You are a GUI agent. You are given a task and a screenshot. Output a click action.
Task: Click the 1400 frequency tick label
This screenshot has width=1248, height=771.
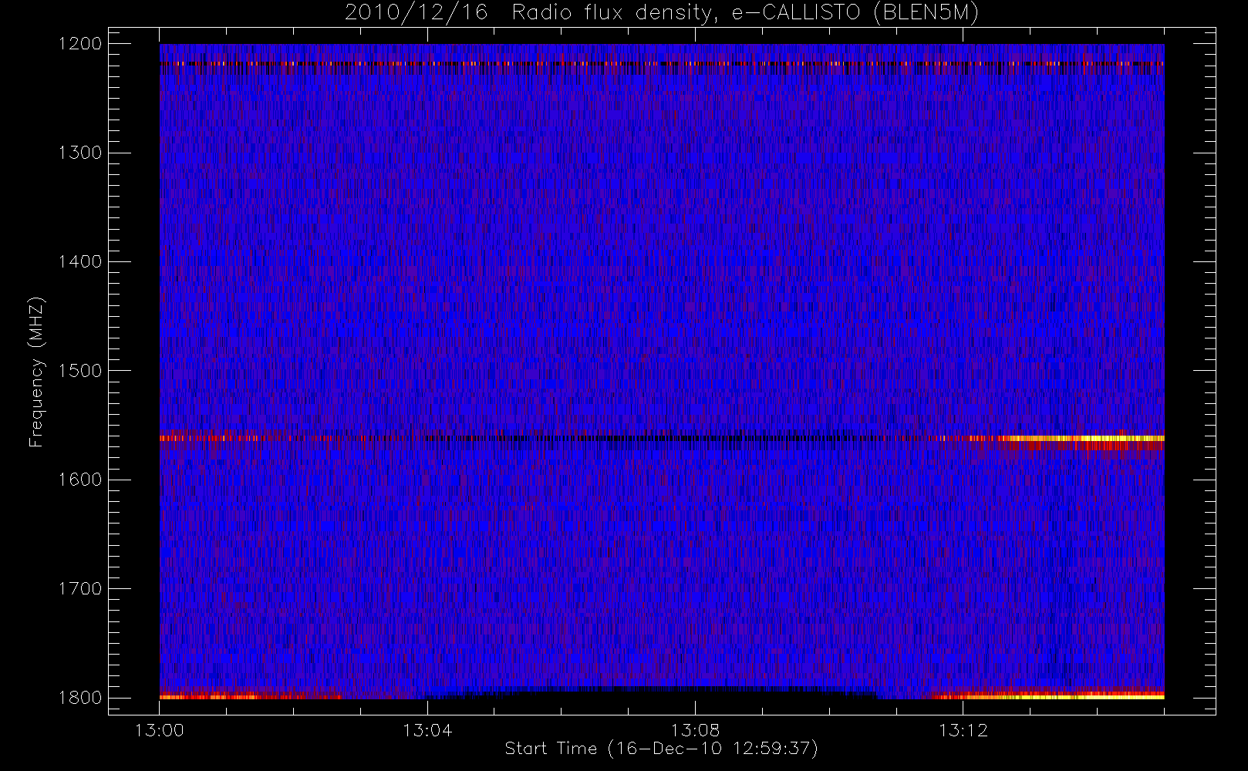click(80, 261)
